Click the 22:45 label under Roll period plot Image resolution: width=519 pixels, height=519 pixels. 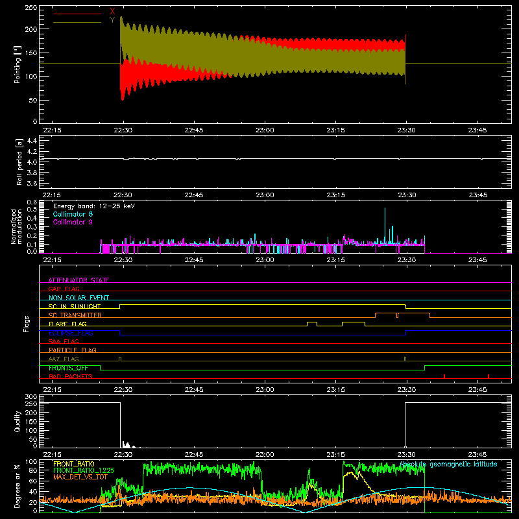coord(194,195)
